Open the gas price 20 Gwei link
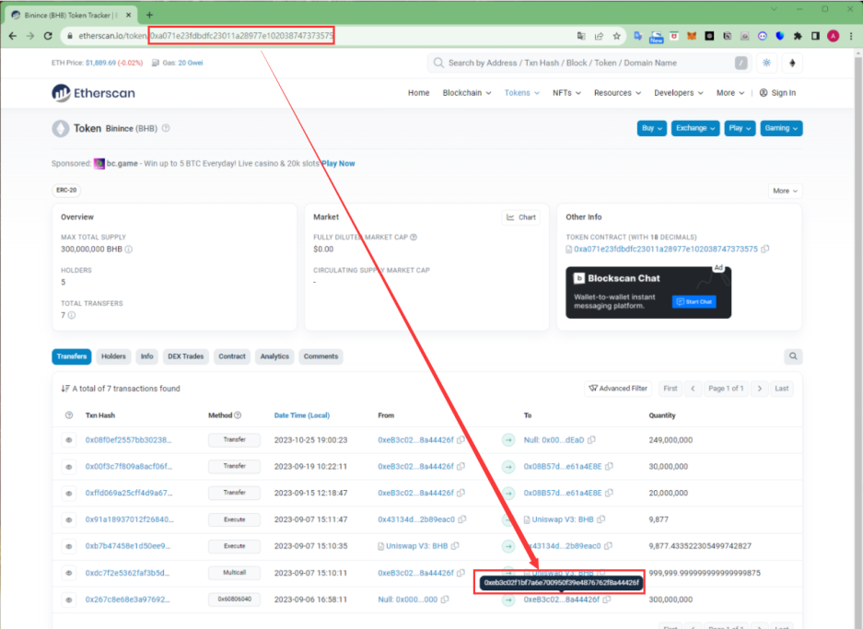The height and width of the screenshot is (629, 863). pyautogui.click(x=191, y=63)
